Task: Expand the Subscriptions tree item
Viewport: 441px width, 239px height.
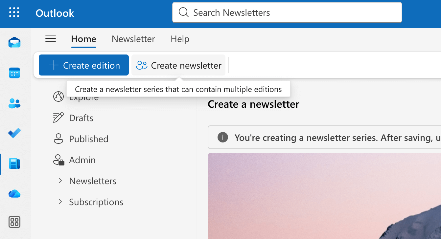Action: [60, 202]
